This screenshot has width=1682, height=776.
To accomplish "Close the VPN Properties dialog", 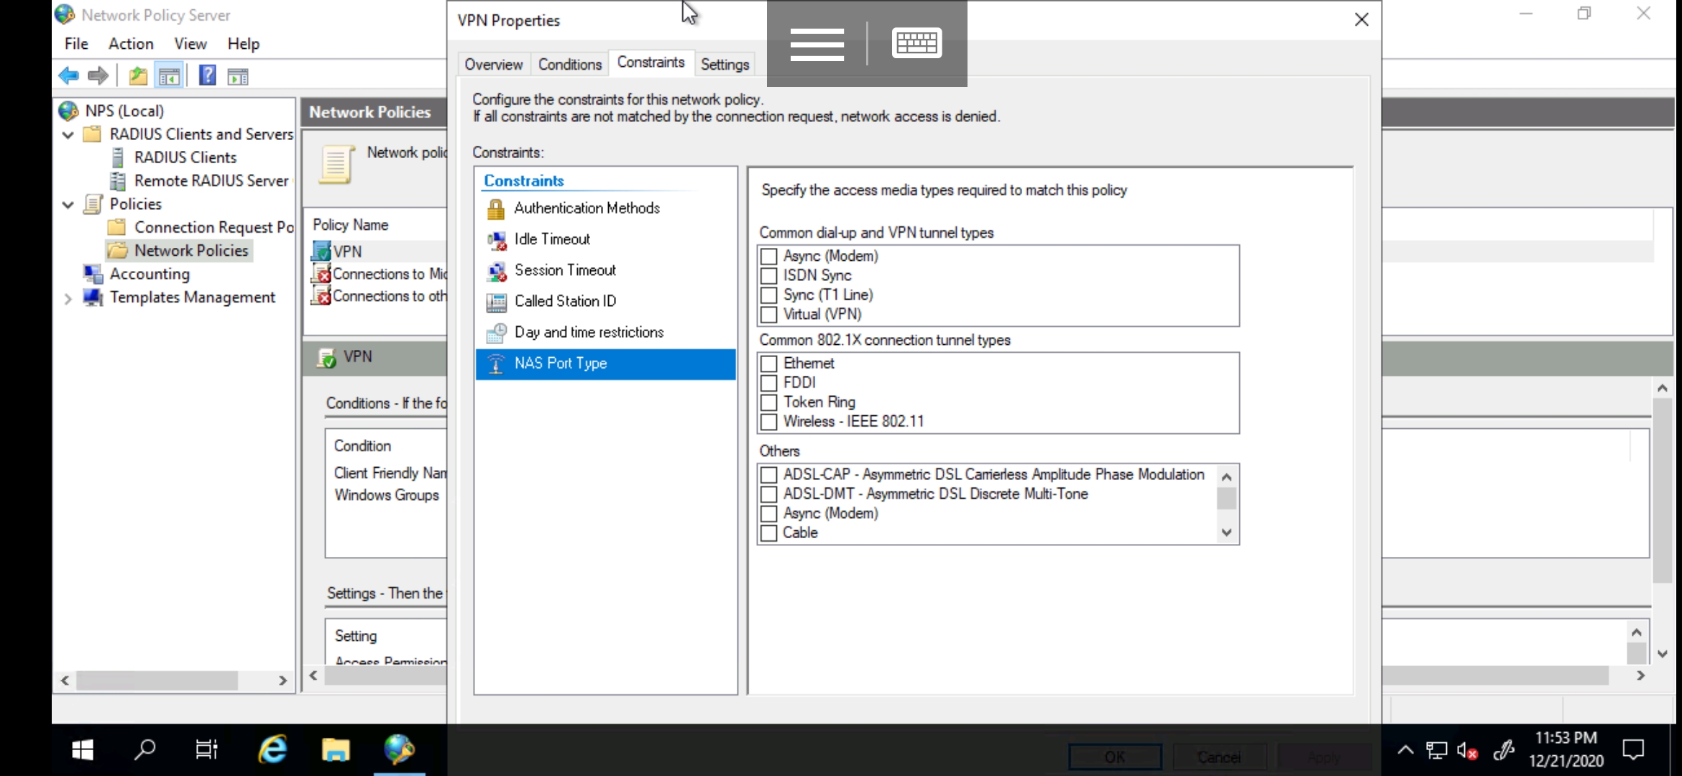I will 1361,19.
